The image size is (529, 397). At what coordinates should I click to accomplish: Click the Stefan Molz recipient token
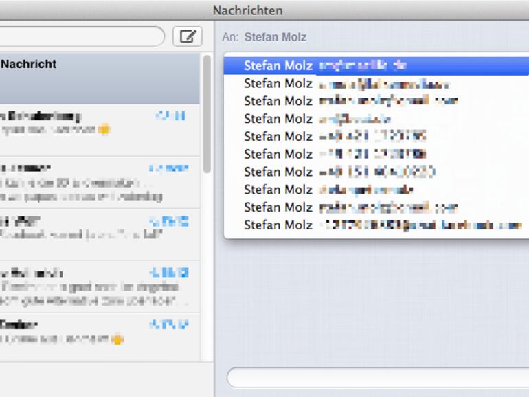click(275, 37)
